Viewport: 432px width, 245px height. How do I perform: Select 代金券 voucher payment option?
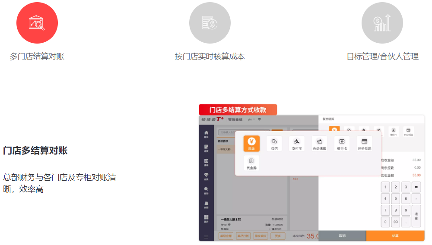(251, 163)
